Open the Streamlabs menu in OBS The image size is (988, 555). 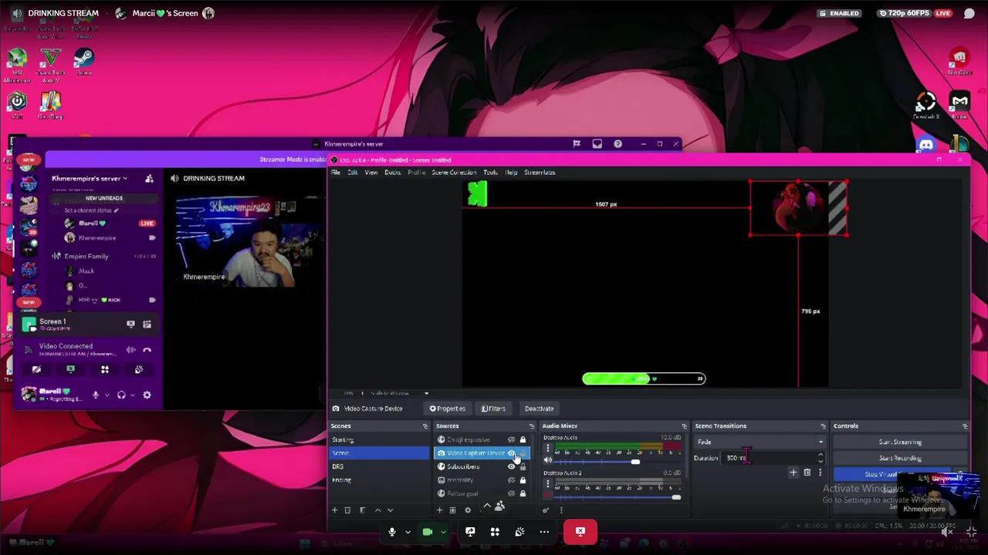tap(540, 173)
